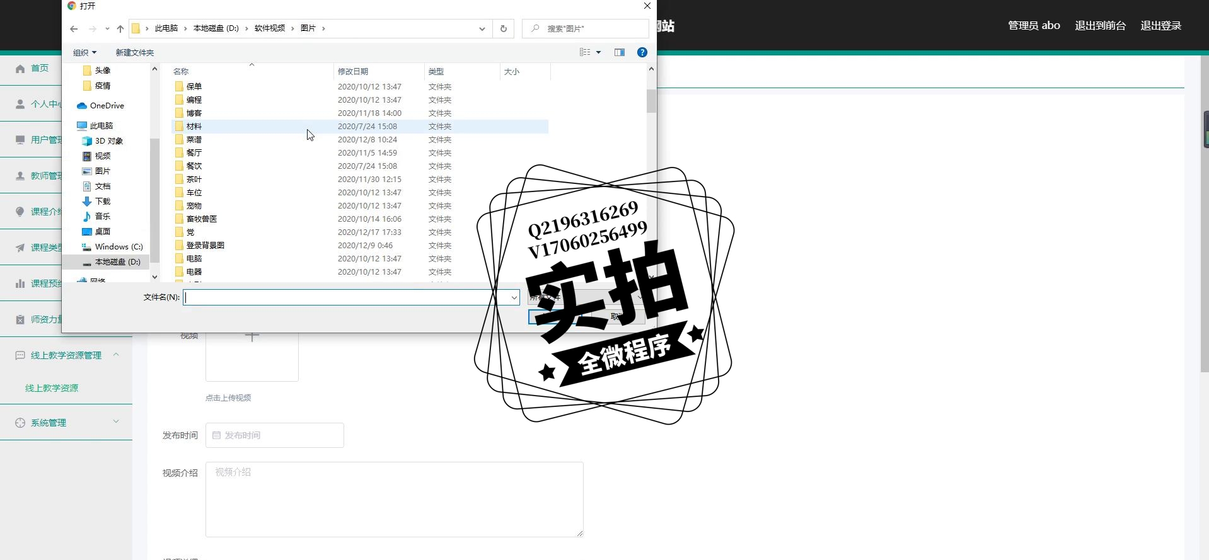
Task: Go up one folder level
Action: pos(120,29)
